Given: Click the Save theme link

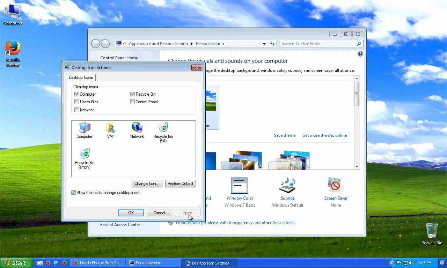Looking at the screenshot, I should click(x=285, y=135).
